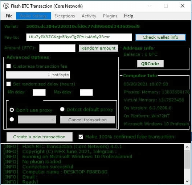Viewport: 192px width, 185px height.
Task: Open the Plugins menu
Action: pyautogui.click(x=110, y=16)
